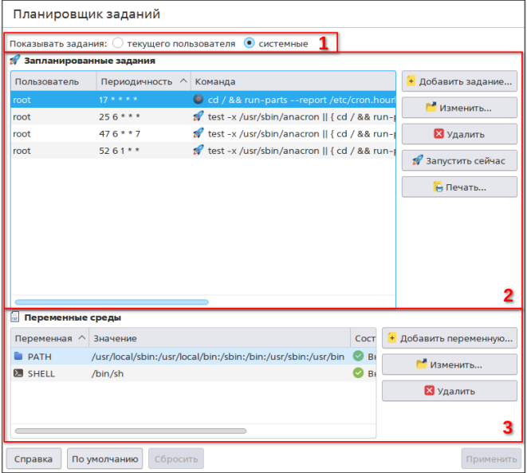Click the SHELL variable terminal icon
The image size is (527, 473).
click(x=18, y=373)
